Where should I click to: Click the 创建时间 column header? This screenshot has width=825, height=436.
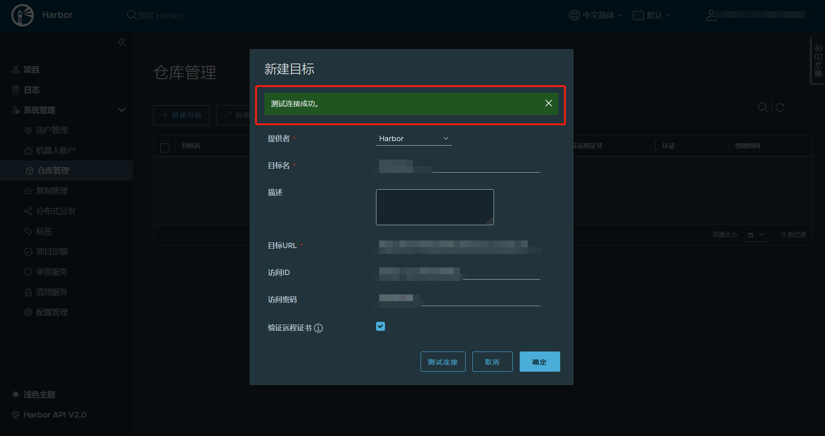(x=748, y=146)
